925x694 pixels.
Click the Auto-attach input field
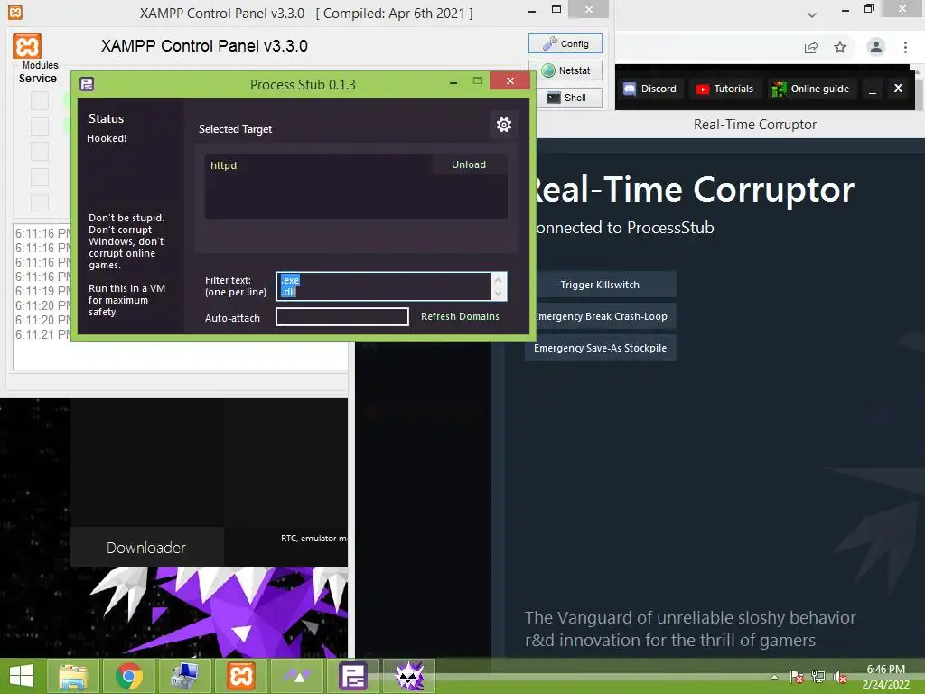[342, 317]
